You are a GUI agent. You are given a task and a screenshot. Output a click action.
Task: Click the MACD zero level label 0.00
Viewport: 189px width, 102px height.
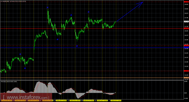click(x=186, y=93)
